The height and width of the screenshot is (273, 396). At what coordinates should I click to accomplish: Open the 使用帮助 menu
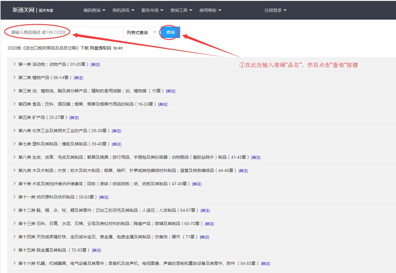pos(210,10)
